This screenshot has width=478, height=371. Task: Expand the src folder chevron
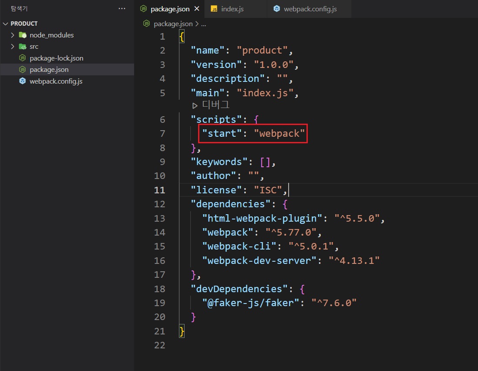coord(13,46)
